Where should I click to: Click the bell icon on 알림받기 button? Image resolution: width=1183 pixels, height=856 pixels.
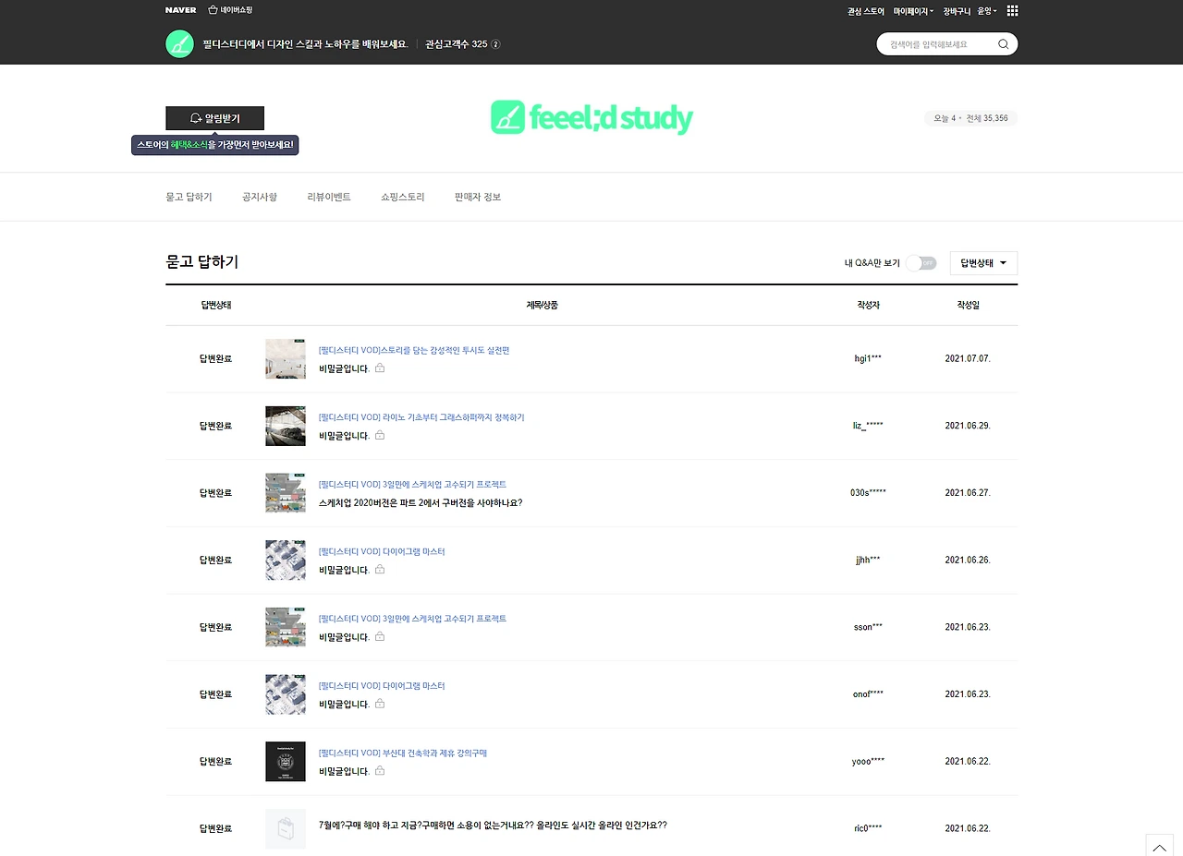pyautogui.click(x=195, y=118)
